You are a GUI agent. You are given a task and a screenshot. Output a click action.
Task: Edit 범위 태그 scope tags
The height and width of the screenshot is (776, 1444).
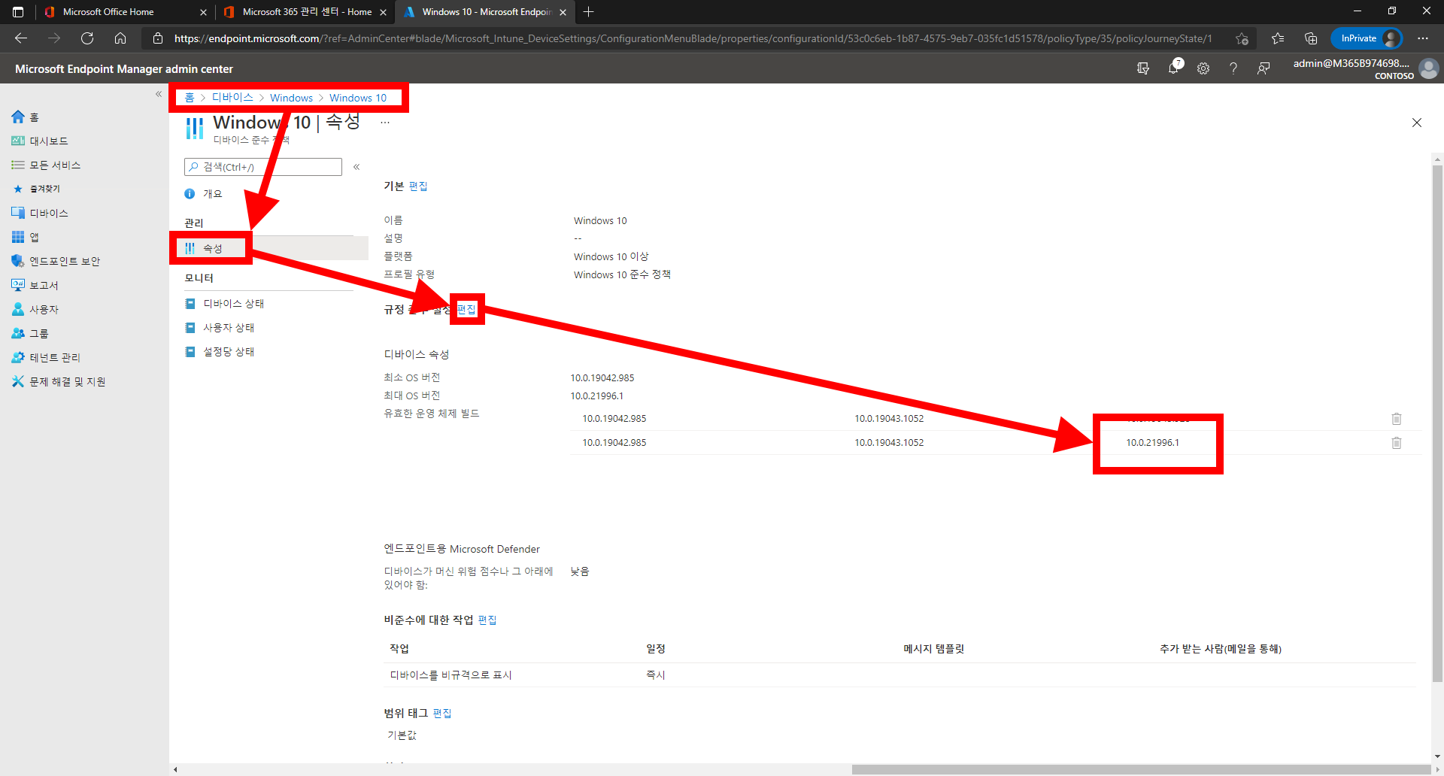(442, 713)
